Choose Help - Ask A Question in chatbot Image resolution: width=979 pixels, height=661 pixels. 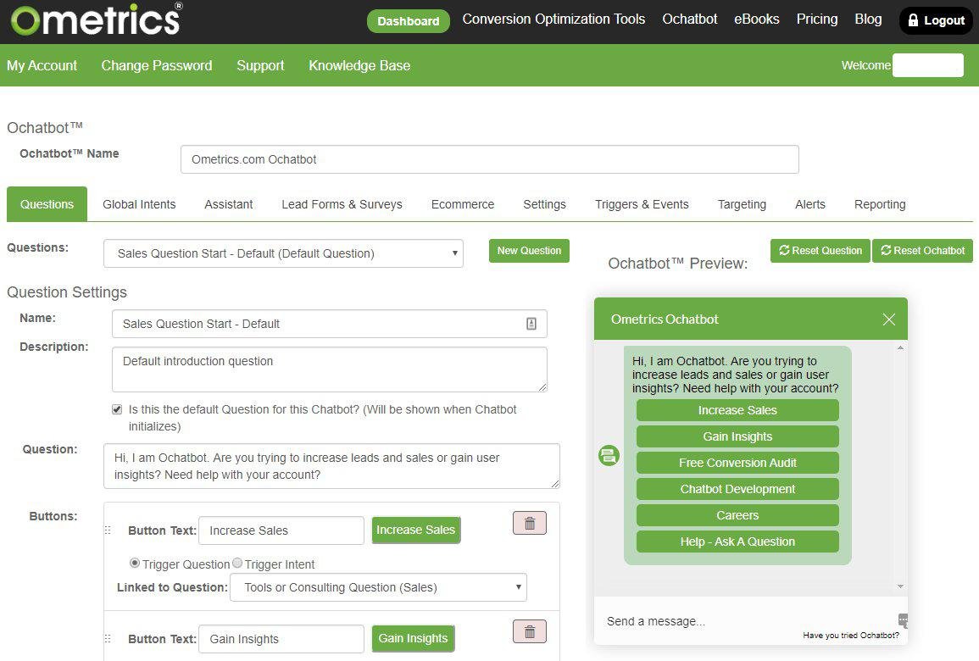tap(737, 542)
